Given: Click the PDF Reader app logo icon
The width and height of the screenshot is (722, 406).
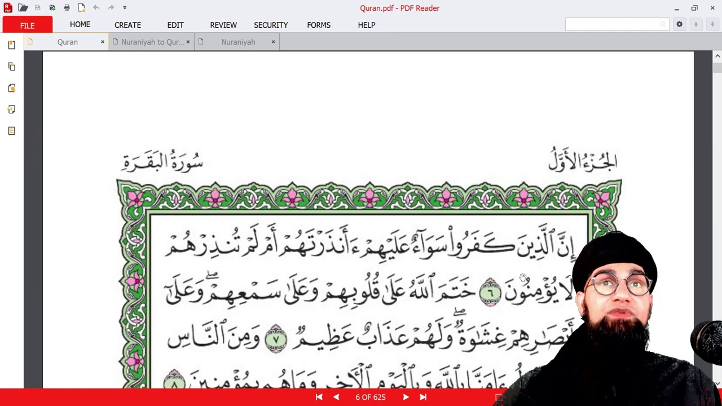Looking at the screenshot, I should point(8,8).
